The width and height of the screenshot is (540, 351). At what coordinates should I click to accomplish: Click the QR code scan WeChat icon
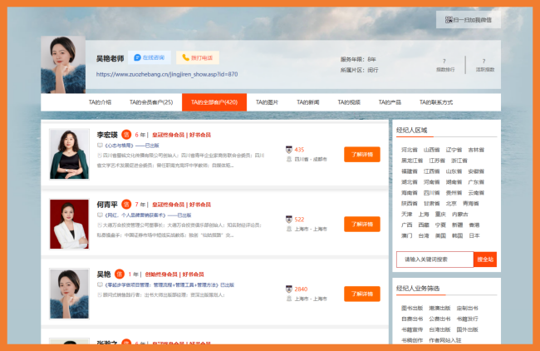[449, 20]
